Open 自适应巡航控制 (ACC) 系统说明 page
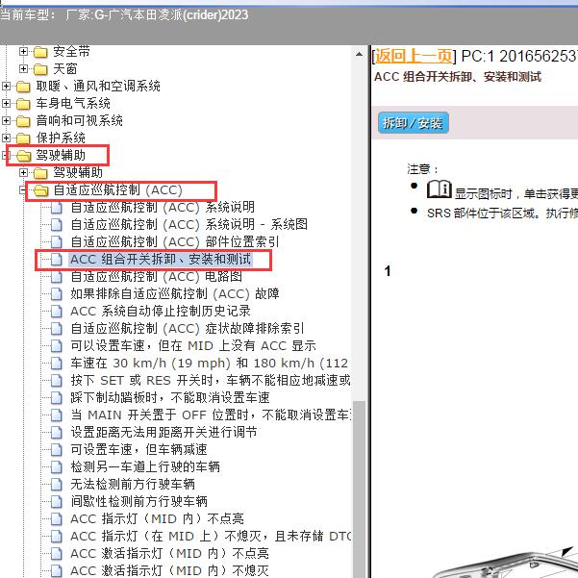578x578 pixels. coord(163,207)
